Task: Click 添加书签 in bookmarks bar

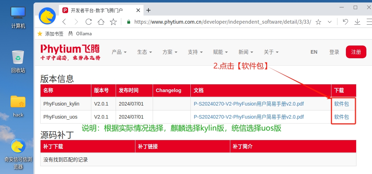Action: click(50, 34)
